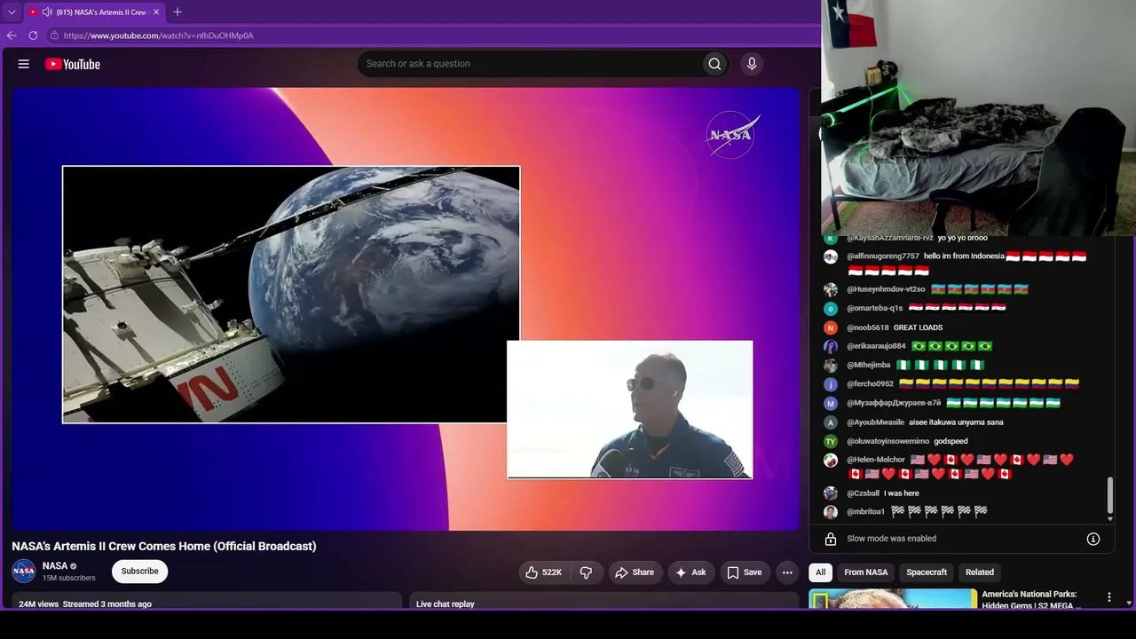Select the From NASA filter chip
The height and width of the screenshot is (639, 1136).
[866, 572]
